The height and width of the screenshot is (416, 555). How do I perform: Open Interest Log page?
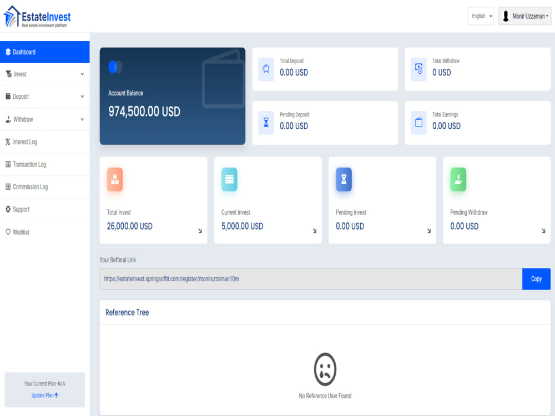44,142
